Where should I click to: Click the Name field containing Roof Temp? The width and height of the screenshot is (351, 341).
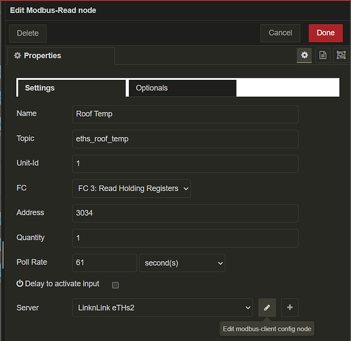[185, 114]
